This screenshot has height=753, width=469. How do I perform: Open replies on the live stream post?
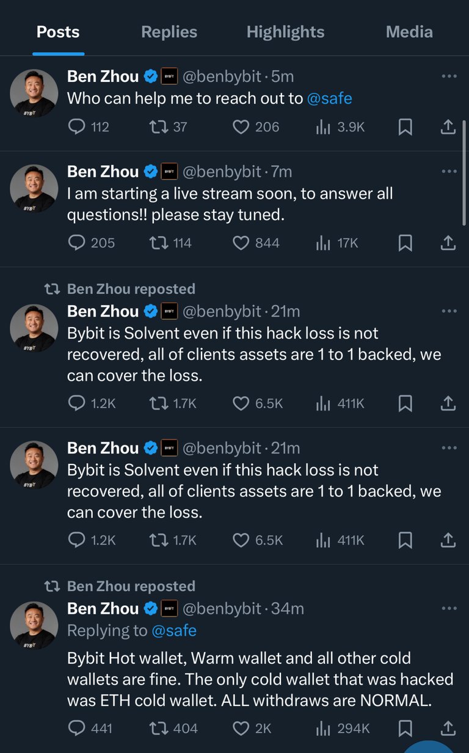(x=91, y=243)
